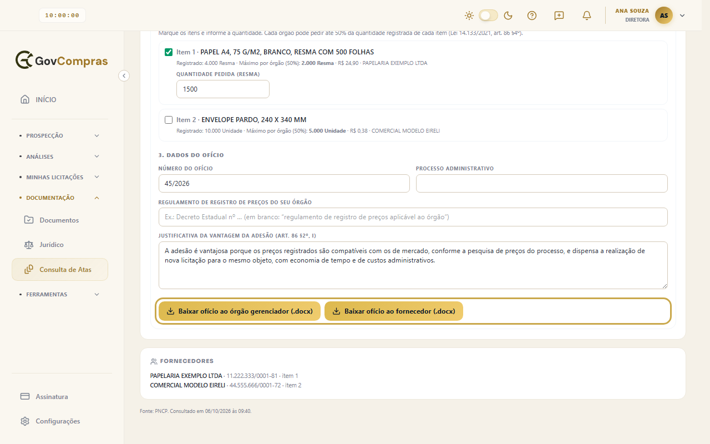Toggle the light/dark theme switch
Screen dimensions: 710x444
pos(489,16)
